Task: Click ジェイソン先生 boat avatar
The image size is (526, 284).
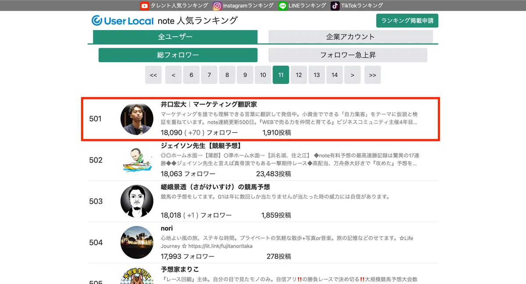Action: click(x=137, y=160)
